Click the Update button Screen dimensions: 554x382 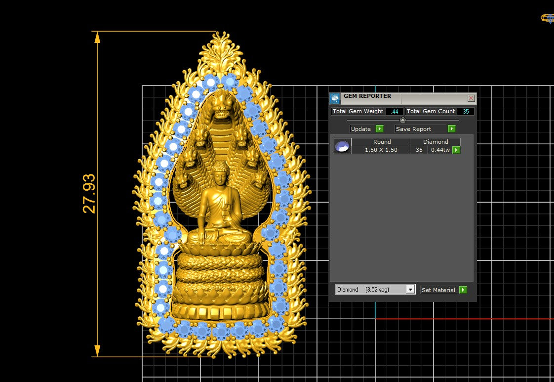(362, 129)
